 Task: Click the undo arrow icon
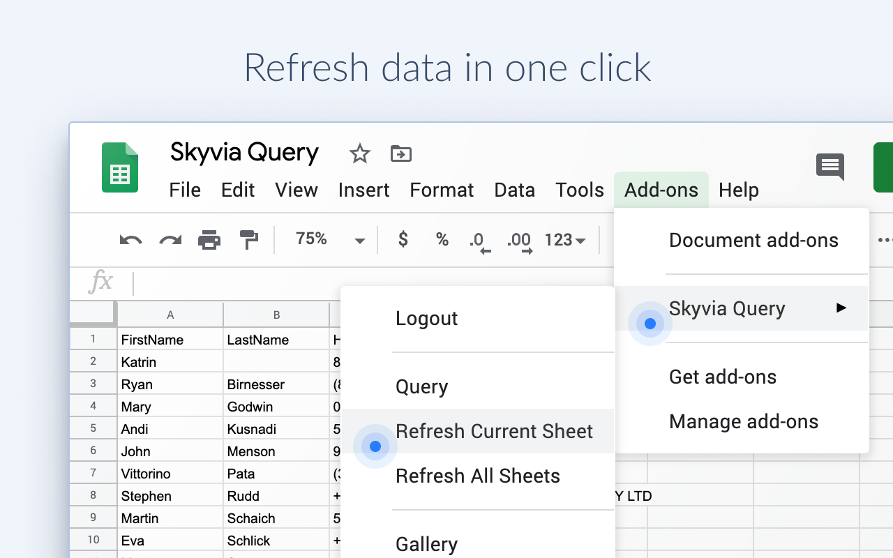(130, 241)
